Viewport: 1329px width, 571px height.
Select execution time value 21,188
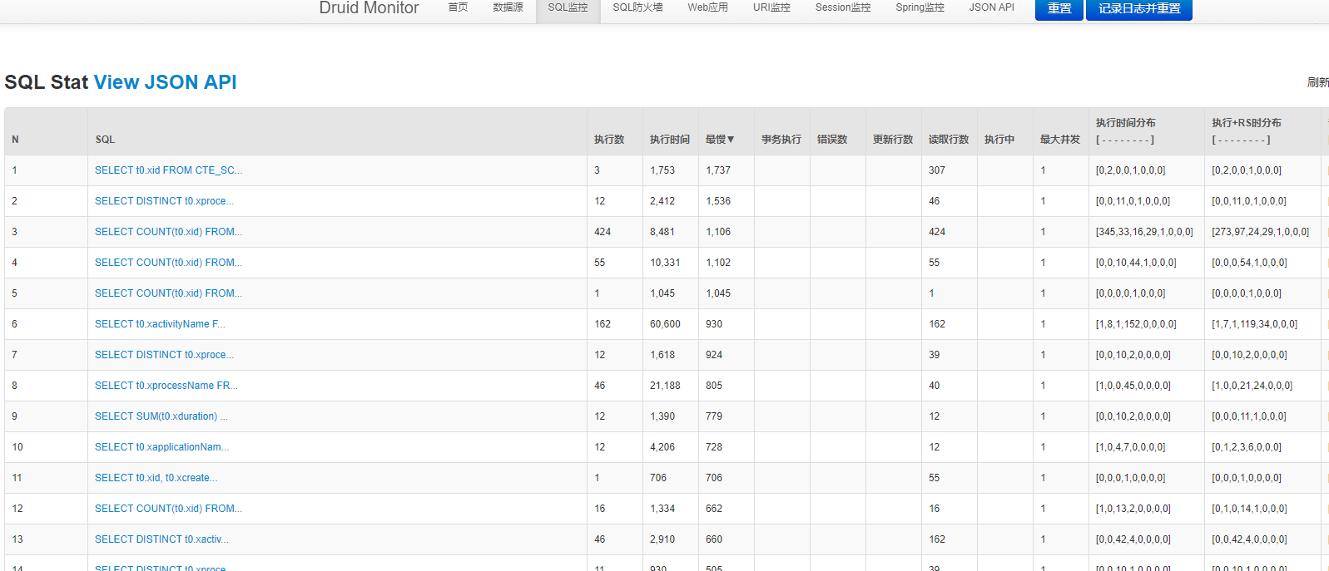(x=665, y=386)
